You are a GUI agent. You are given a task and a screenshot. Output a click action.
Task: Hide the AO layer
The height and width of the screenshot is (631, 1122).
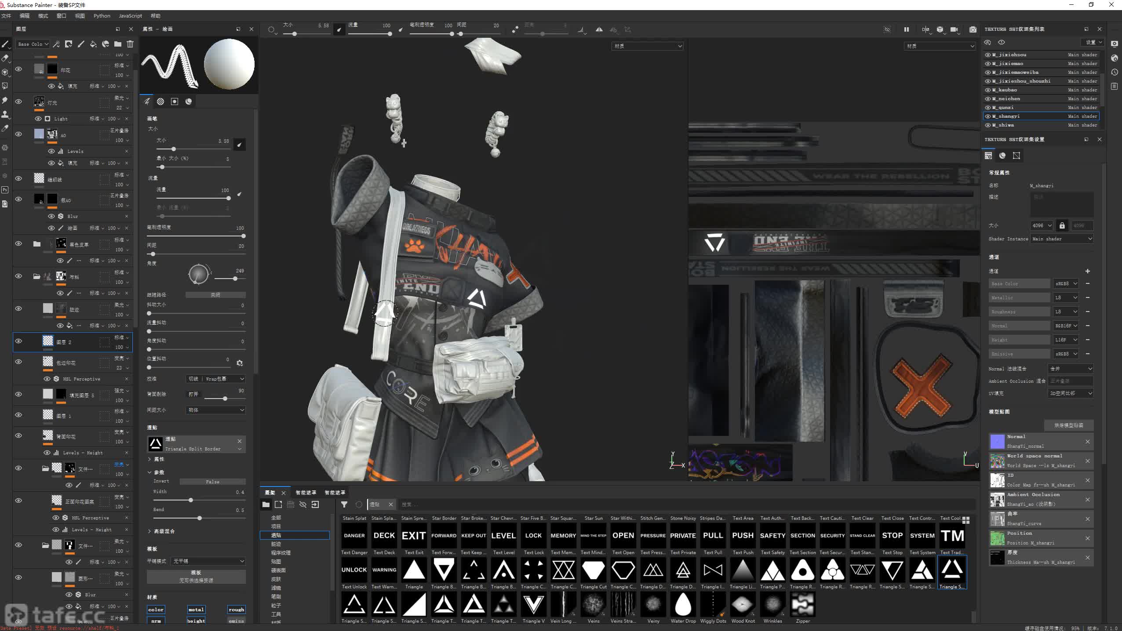pyautogui.click(x=18, y=134)
